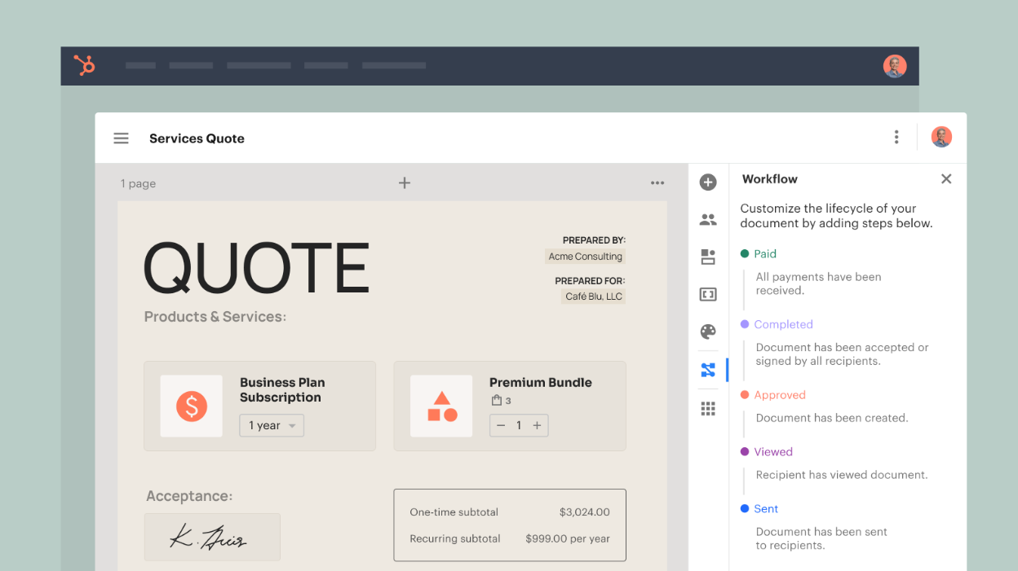Click the Acme Consulting prepared-by field
Viewport: 1018px width, 571px height.
tap(585, 257)
